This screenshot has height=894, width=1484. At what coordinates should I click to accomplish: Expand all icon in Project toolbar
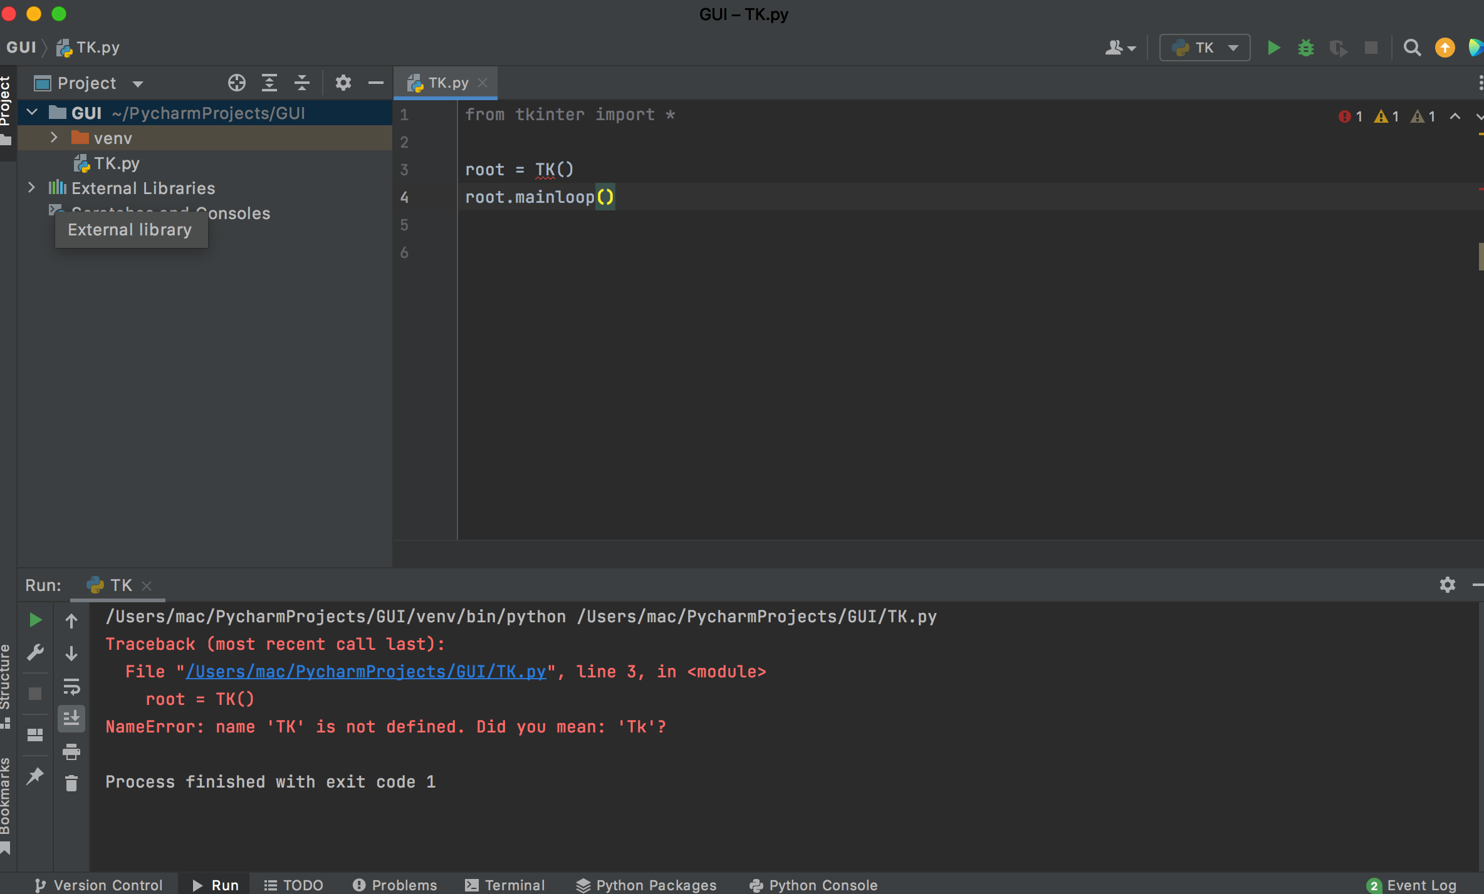(x=269, y=83)
